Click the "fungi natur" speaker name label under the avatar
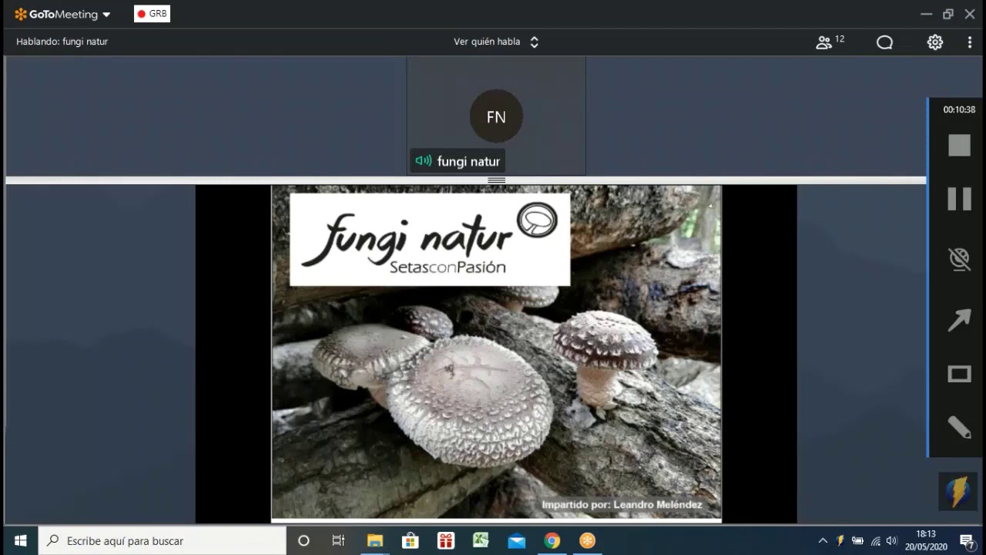The image size is (986, 555). click(x=468, y=161)
